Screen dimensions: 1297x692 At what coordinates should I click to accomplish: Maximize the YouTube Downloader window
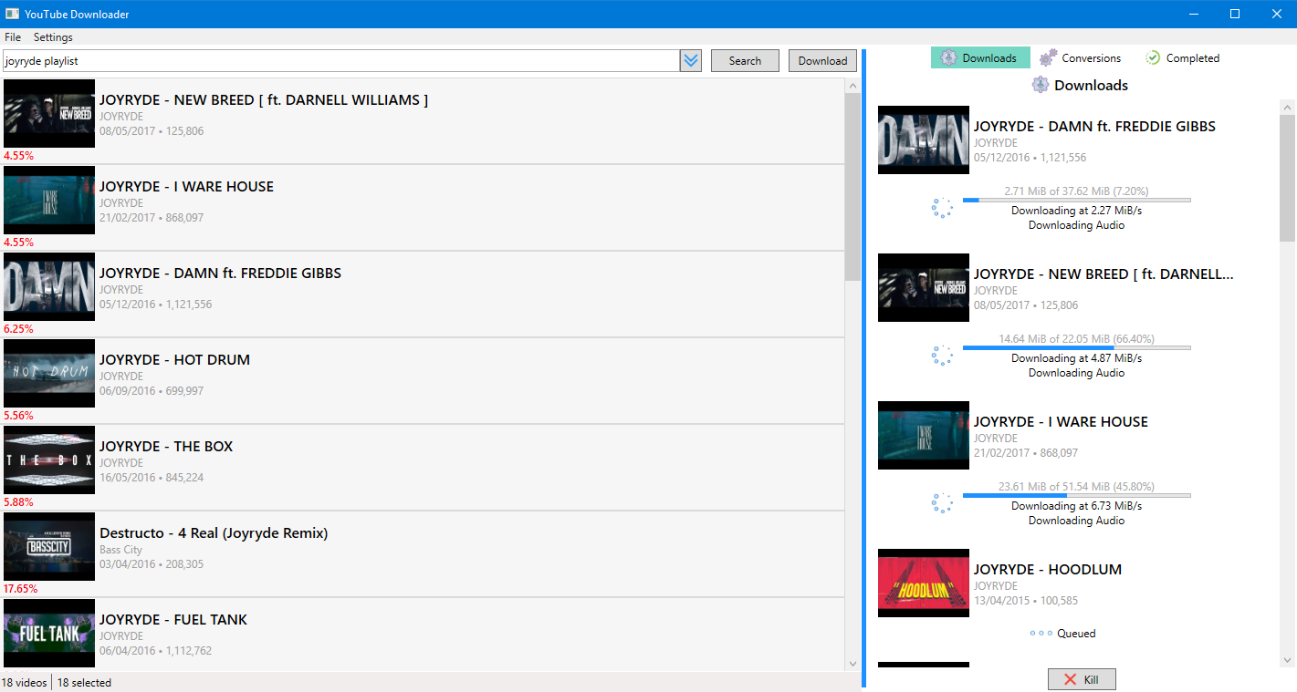tap(1235, 14)
